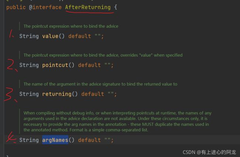Click the public keyword at top

click(x=16, y=7)
